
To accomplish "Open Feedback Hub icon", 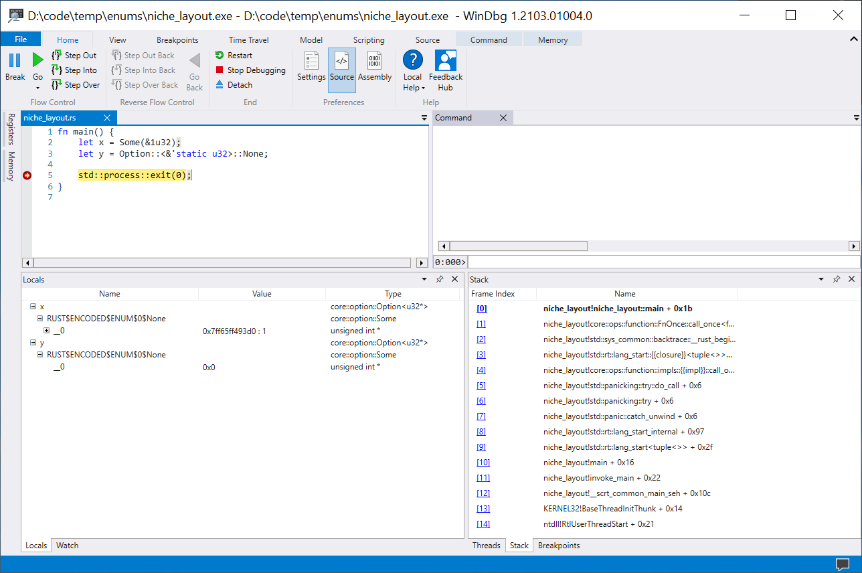I will tap(446, 60).
